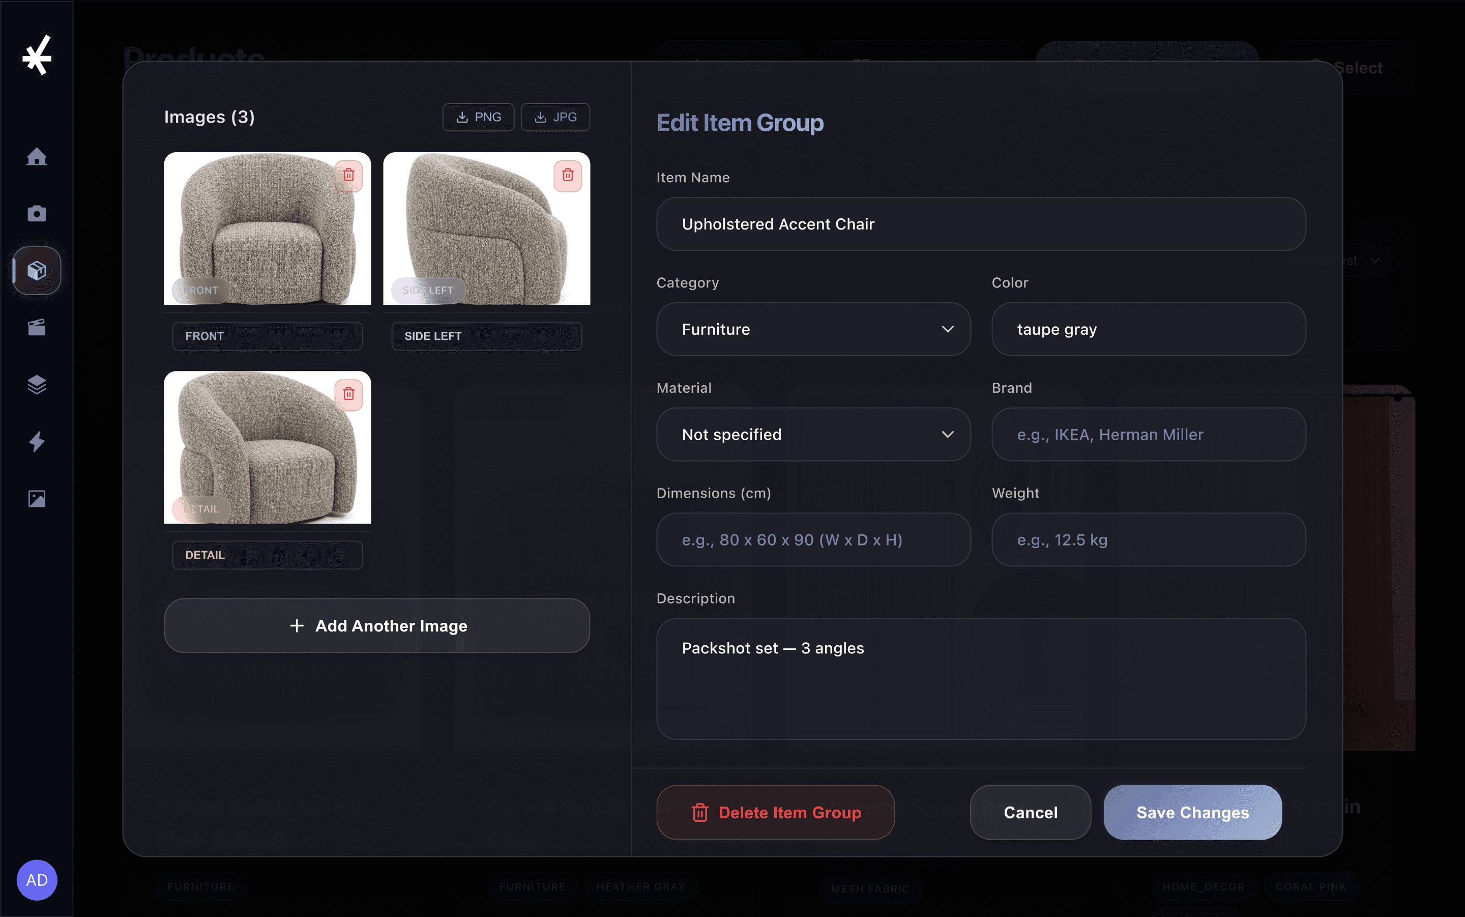Open the lightning bolt icon in sidebar
The height and width of the screenshot is (917, 1465).
coord(36,442)
